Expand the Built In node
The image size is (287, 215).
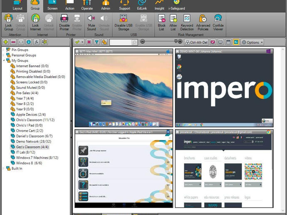point(3,169)
